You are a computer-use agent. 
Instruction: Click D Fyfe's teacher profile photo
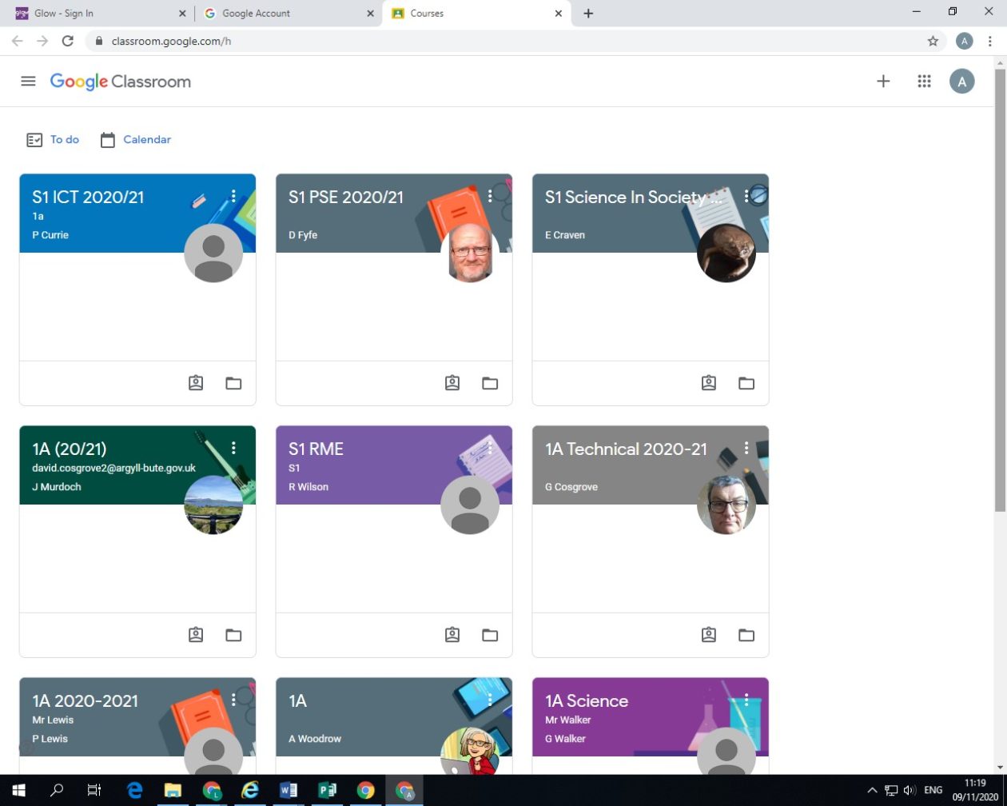[x=470, y=253]
